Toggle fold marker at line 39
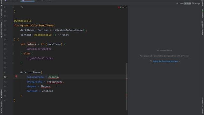 point(13,63)
